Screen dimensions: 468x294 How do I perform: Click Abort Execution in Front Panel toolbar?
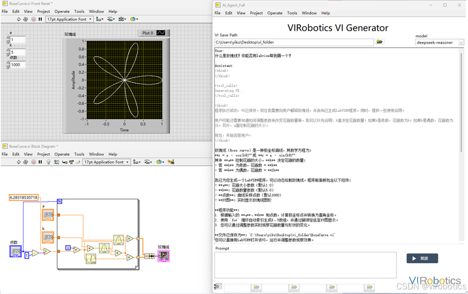point(33,19)
